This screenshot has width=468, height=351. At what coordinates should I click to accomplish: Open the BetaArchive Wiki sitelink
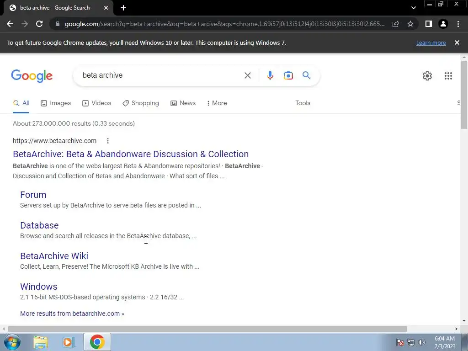click(x=54, y=256)
